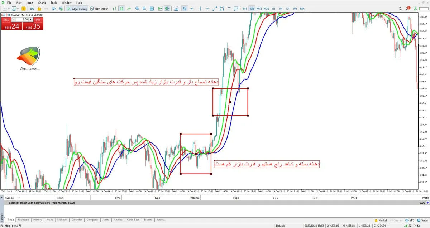The image size is (430, 228).
Task: Open the IDE (MetaEditor) toolbar button
Action: tap(32, 9)
